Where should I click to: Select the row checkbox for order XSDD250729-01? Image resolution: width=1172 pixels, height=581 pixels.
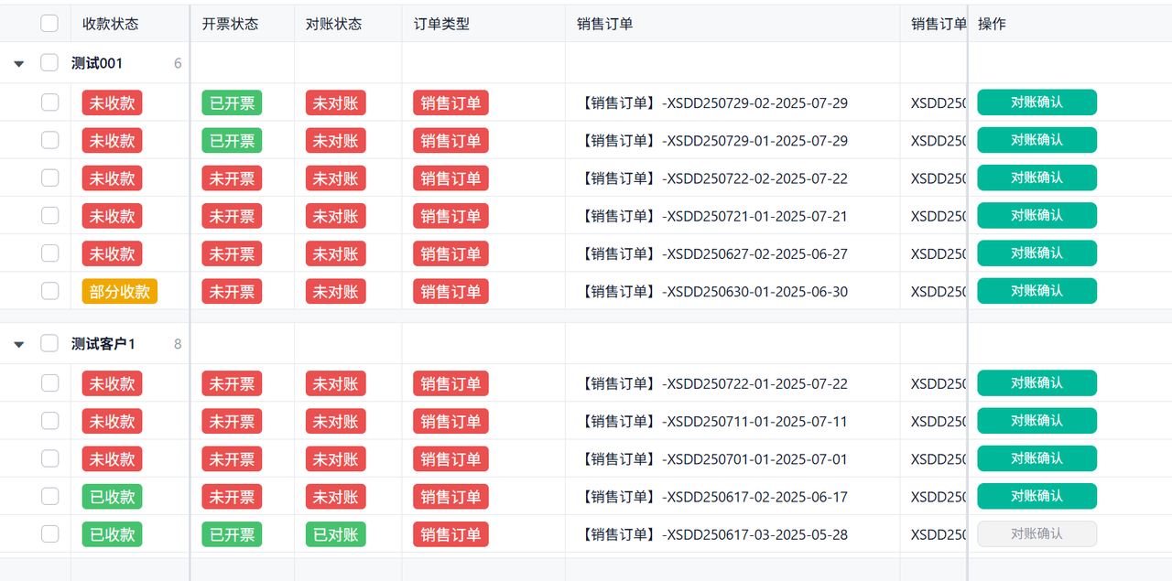click(x=49, y=140)
